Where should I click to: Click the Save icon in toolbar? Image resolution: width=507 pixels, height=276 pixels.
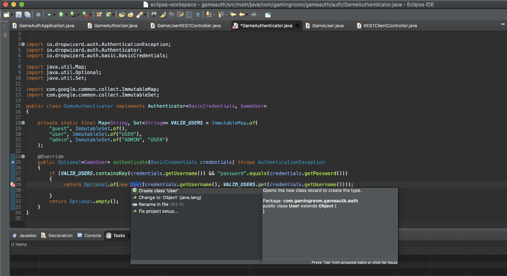pyautogui.click(x=19, y=15)
